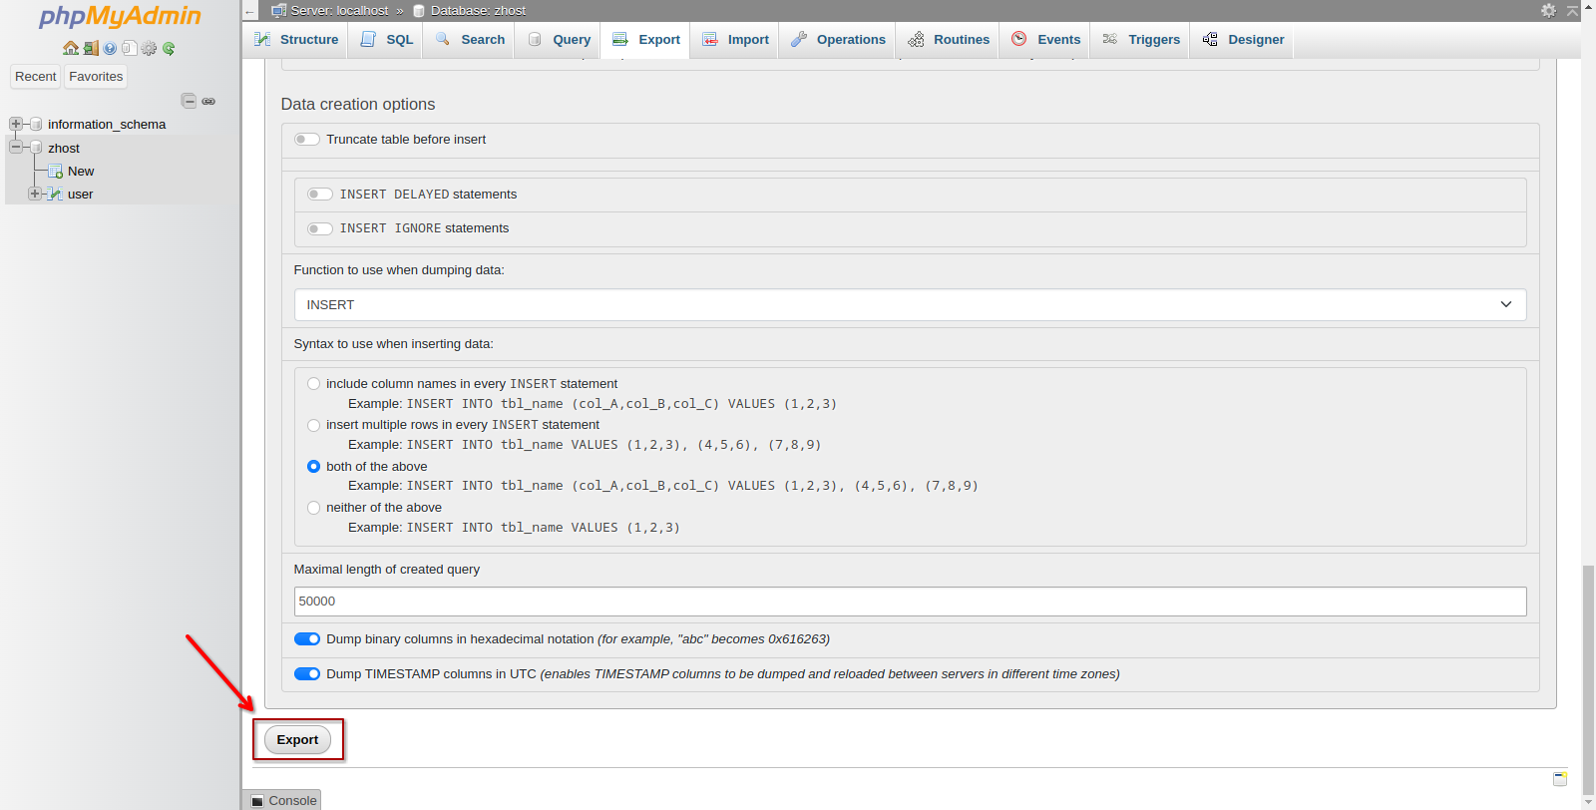
Task: Select 'neither of the above' syntax option
Action: (x=314, y=508)
